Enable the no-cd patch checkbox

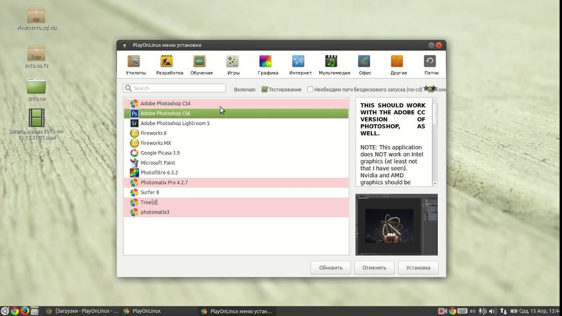(x=310, y=90)
